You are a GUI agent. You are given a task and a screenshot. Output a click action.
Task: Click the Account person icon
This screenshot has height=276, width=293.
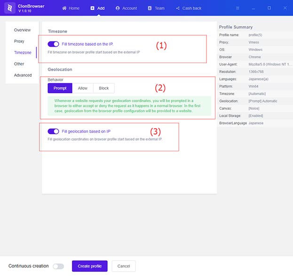(118, 8)
